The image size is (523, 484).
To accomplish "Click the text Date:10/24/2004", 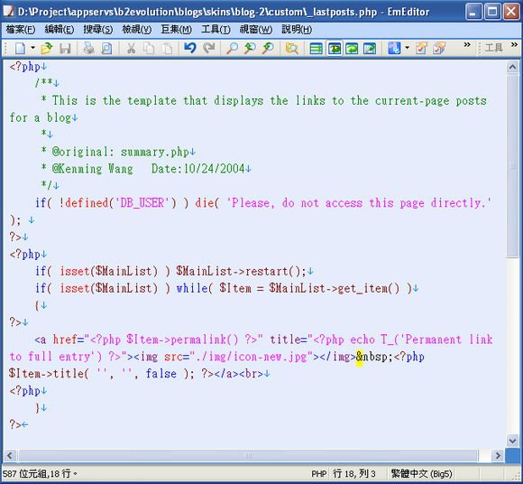I will [198, 169].
